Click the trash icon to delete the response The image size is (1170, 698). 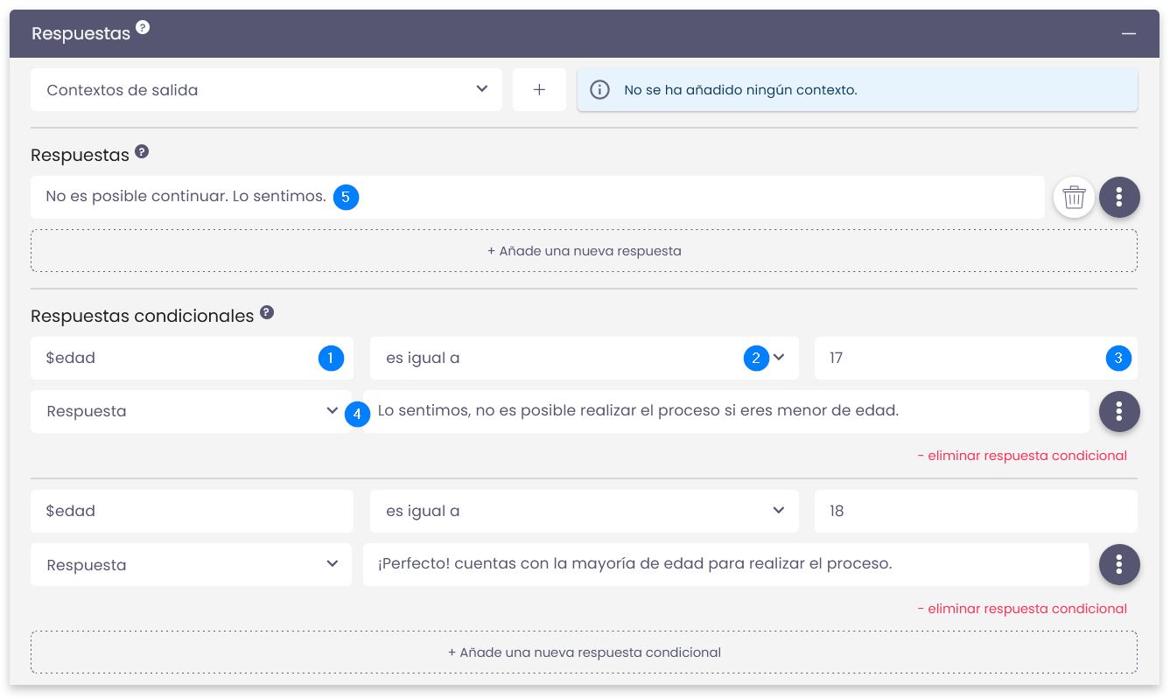click(1074, 197)
